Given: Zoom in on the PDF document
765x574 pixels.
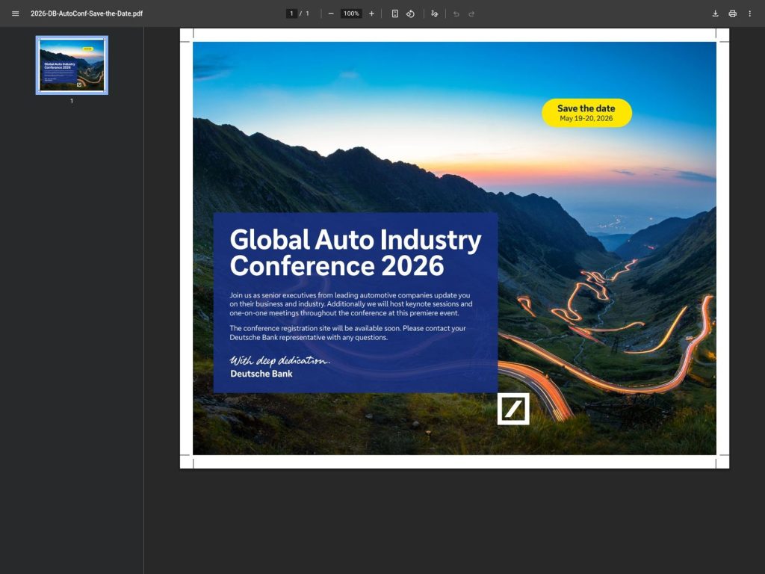Looking at the screenshot, I should [x=371, y=13].
